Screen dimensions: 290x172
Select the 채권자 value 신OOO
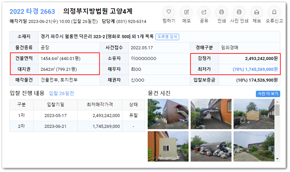tap(138, 80)
